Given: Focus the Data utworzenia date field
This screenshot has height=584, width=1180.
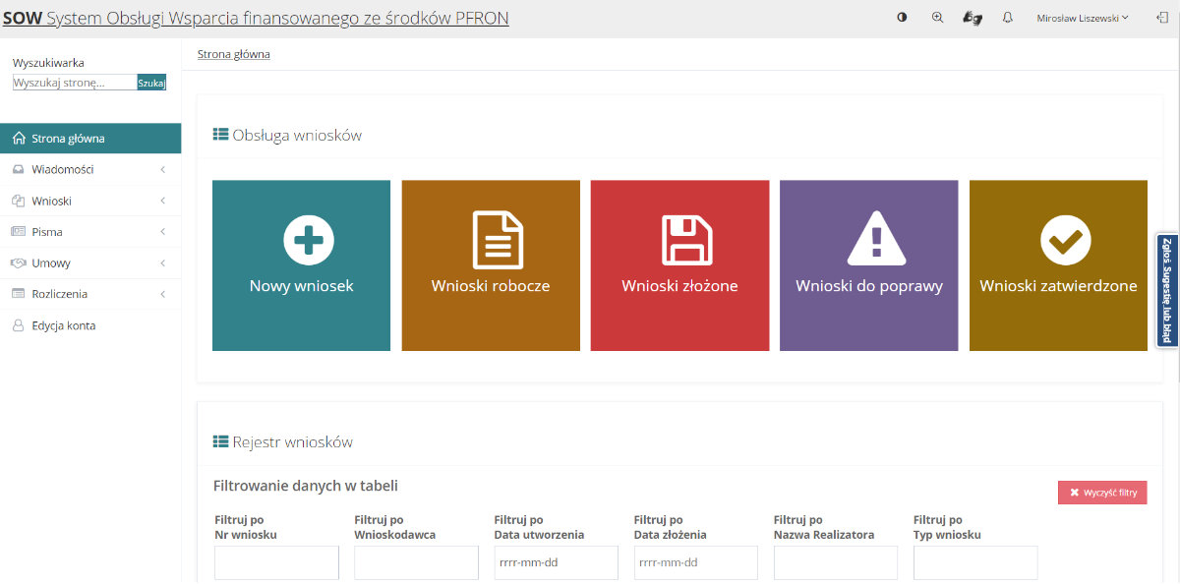Looking at the screenshot, I should 557,562.
